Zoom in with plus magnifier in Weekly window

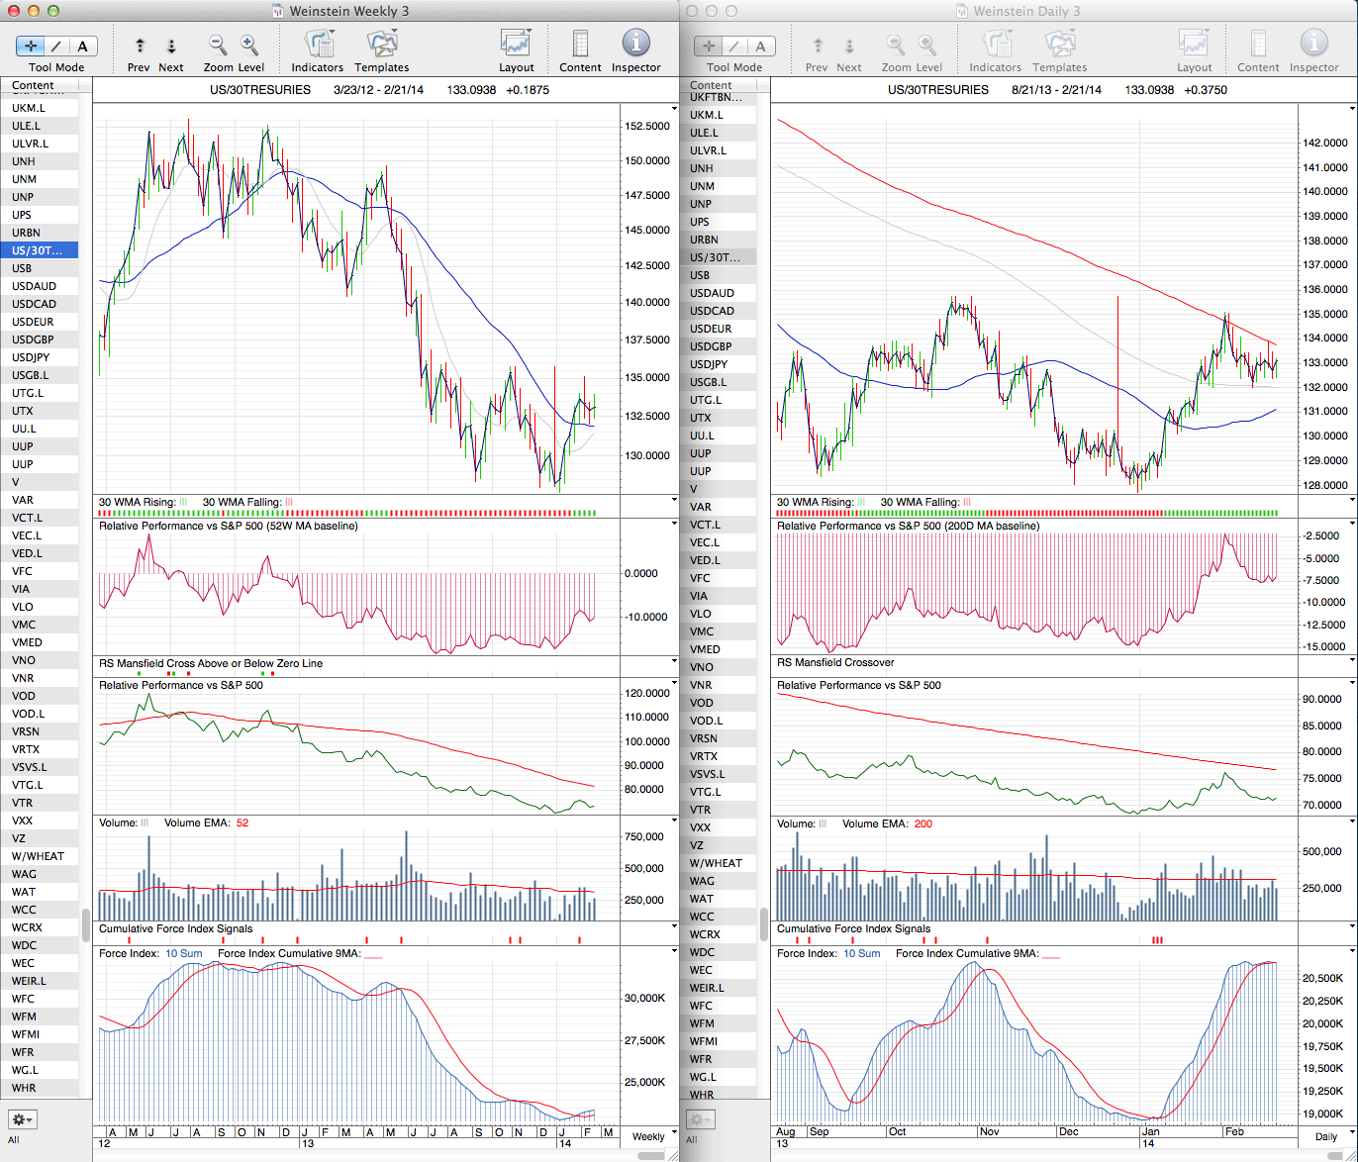249,45
